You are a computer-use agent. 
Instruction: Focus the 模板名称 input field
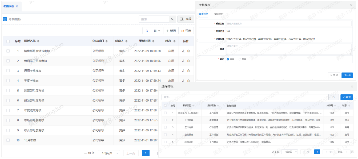289,24
